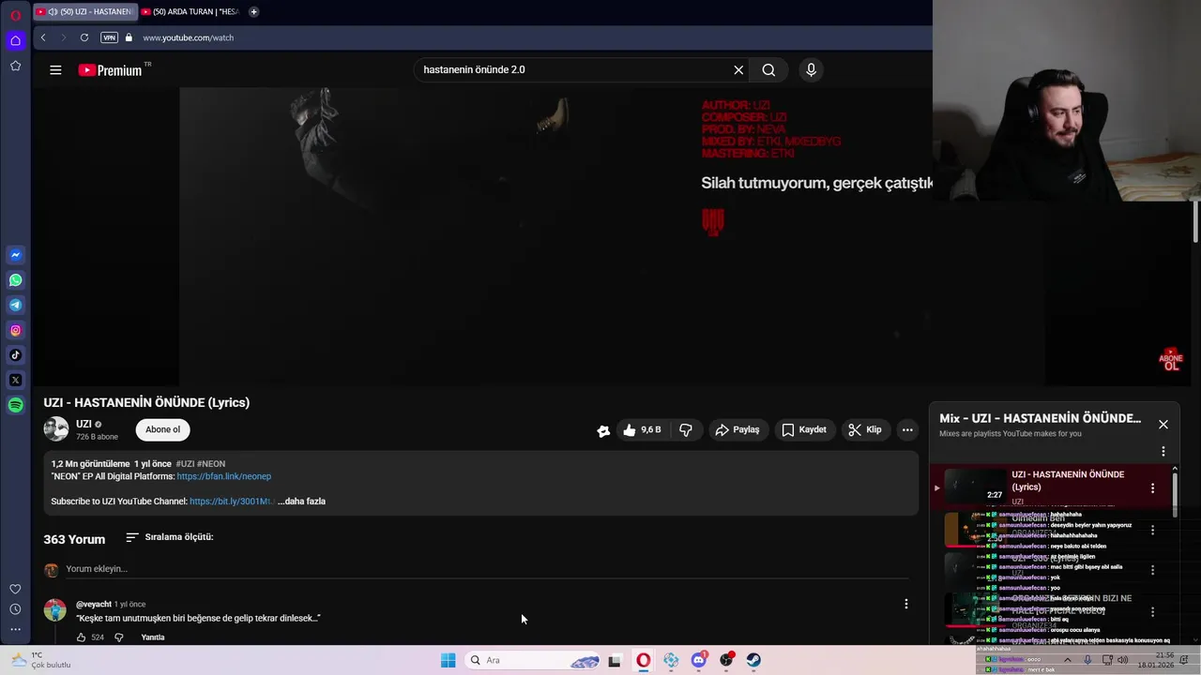Open WhatsApp in the Opera sidebar

pos(15,280)
